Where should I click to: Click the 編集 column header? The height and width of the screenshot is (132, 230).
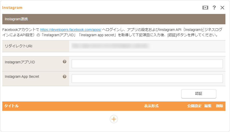point(208,106)
